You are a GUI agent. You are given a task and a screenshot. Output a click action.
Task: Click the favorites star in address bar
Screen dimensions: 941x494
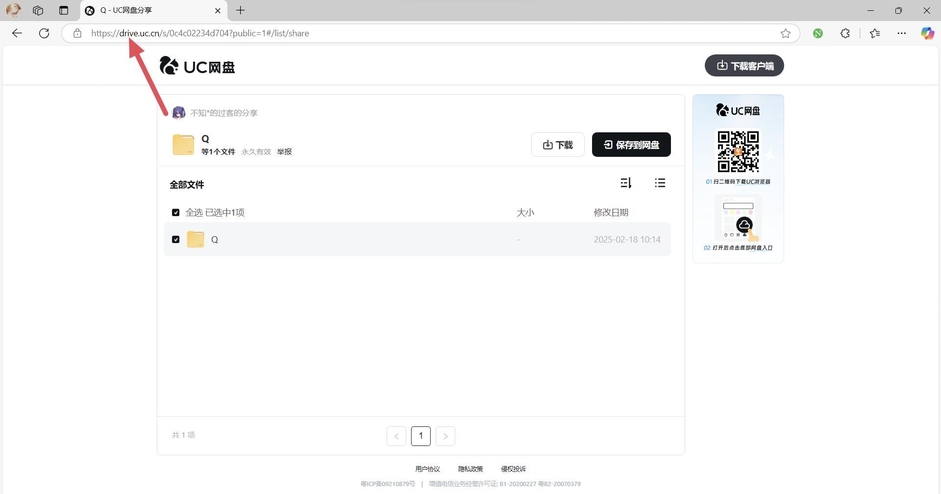pos(786,33)
